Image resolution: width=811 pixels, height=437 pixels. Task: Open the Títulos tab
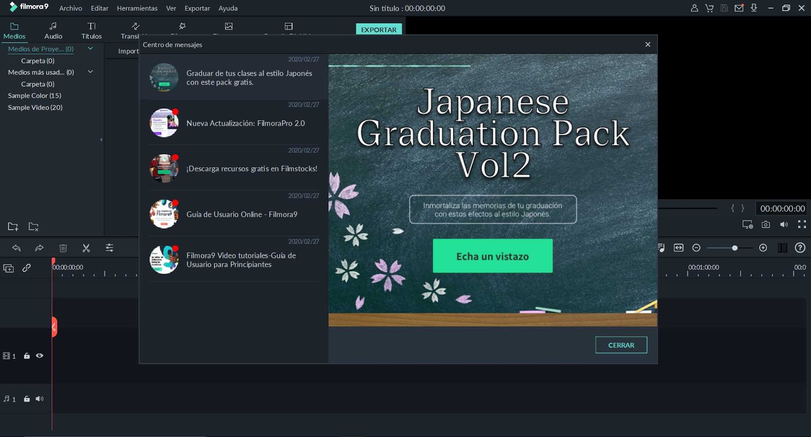[91, 30]
